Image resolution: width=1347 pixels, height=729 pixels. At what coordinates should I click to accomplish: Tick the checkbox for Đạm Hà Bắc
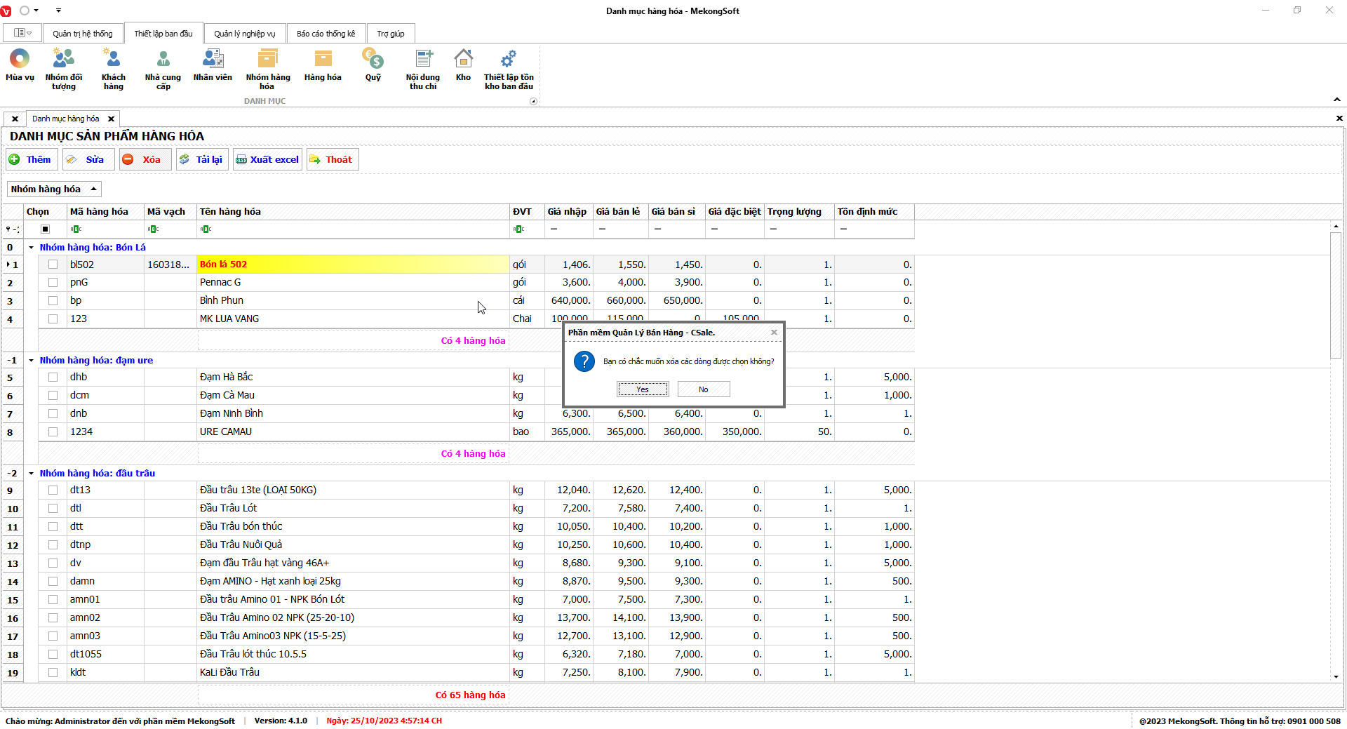(x=53, y=377)
